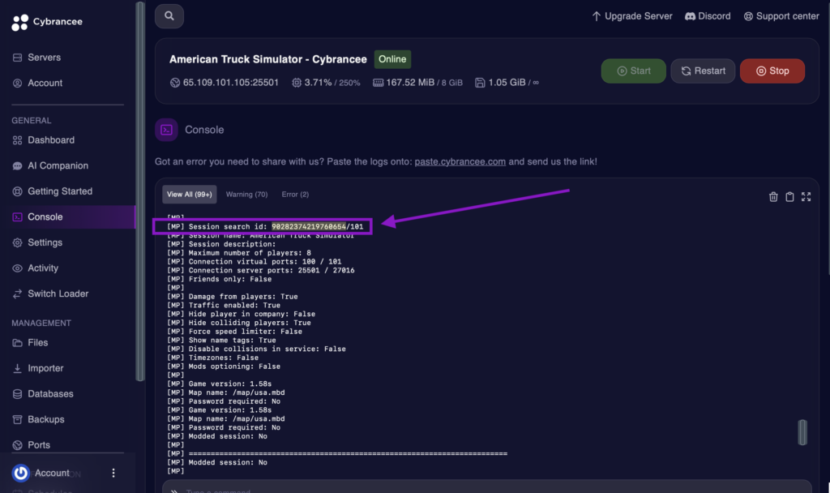Copy console output with clipboard icon
The height and width of the screenshot is (493, 830).
[x=789, y=196]
